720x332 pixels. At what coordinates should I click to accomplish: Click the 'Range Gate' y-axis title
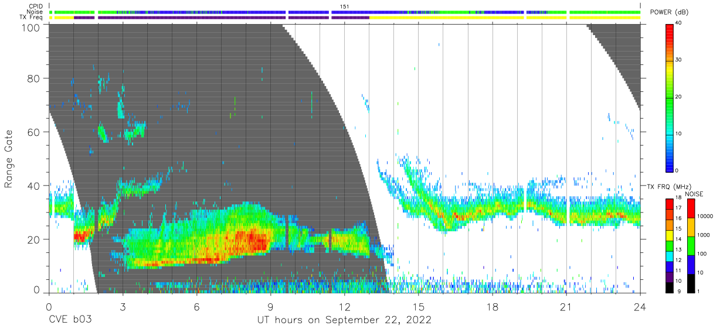(9, 159)
